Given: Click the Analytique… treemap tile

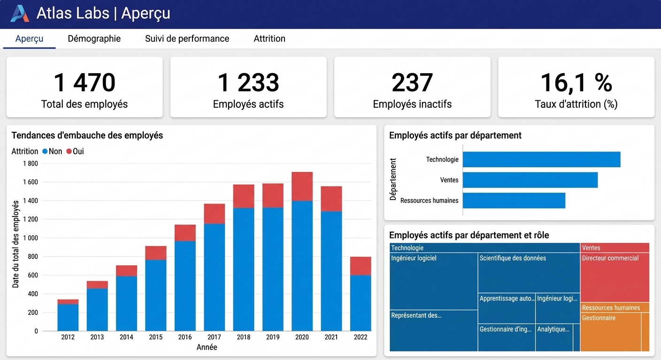Looking at the screenshot, I should (554, 337).
